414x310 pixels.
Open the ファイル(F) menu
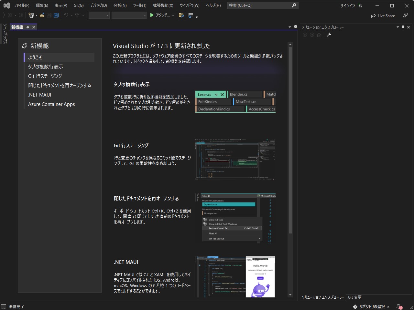21,5
